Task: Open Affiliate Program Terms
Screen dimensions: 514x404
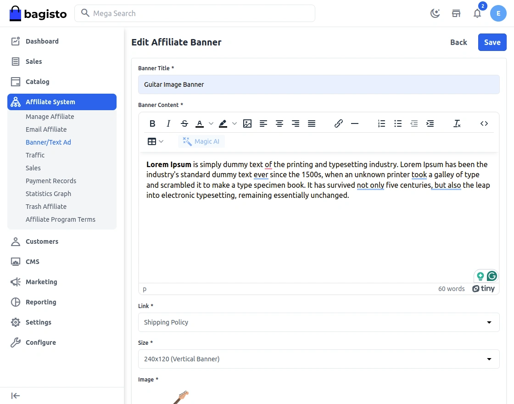Action: pyautogui.click(x=61, y=219)
